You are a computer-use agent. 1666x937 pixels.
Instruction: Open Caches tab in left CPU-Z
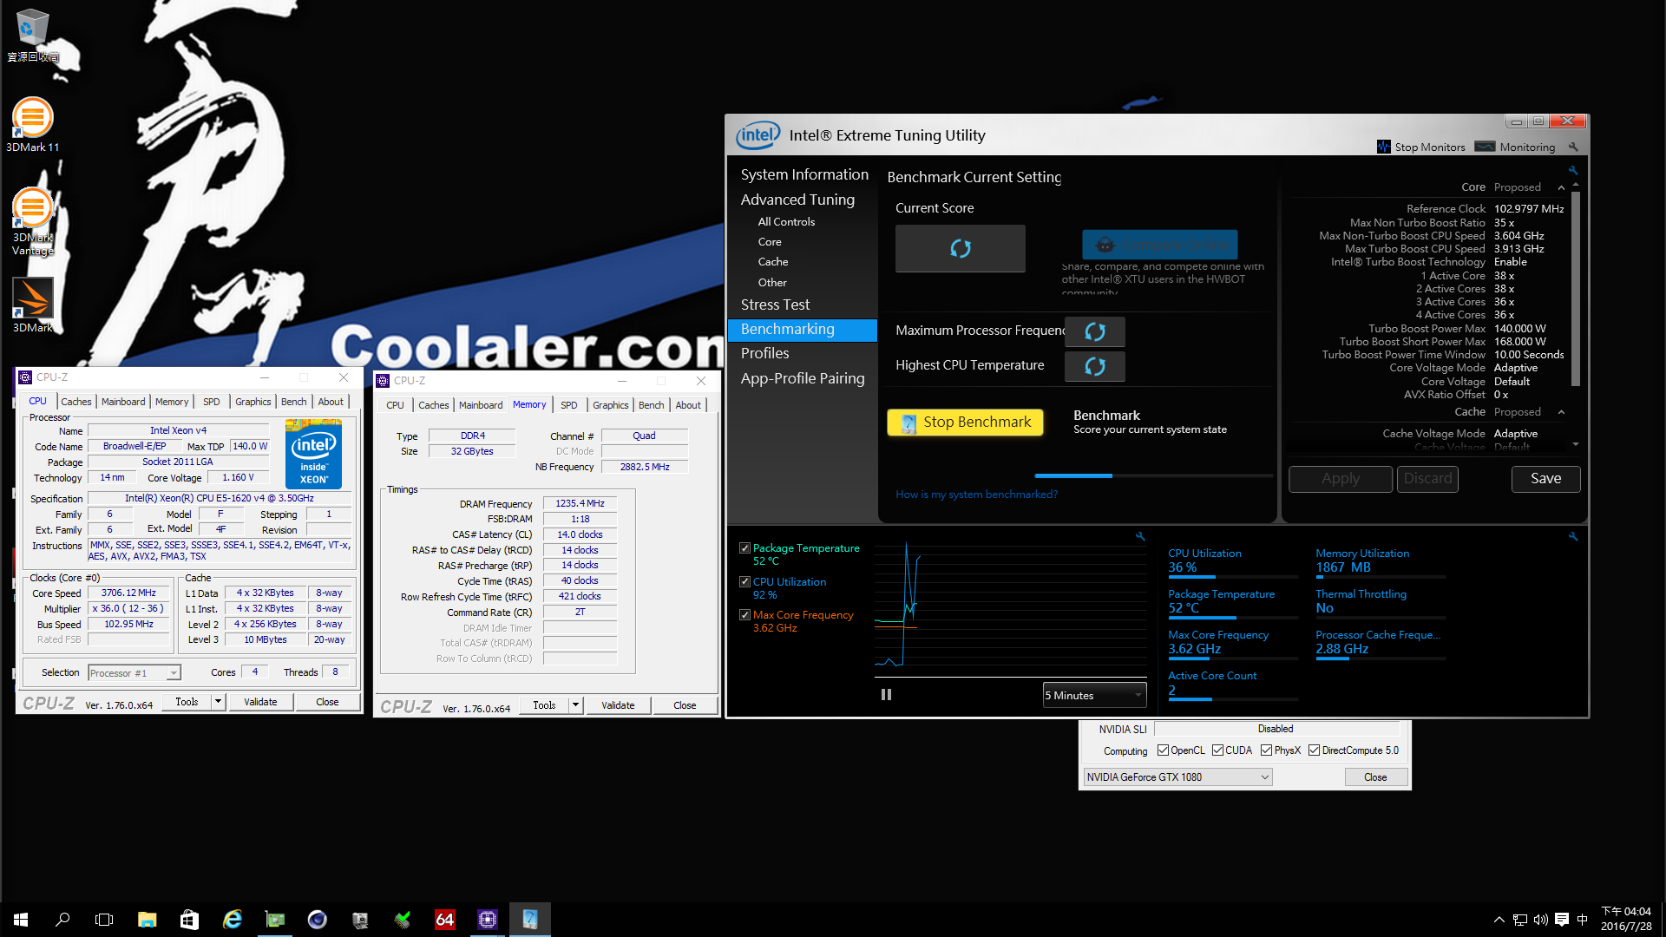point(75,402)
